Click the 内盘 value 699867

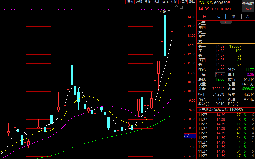(x=248, y=89)
